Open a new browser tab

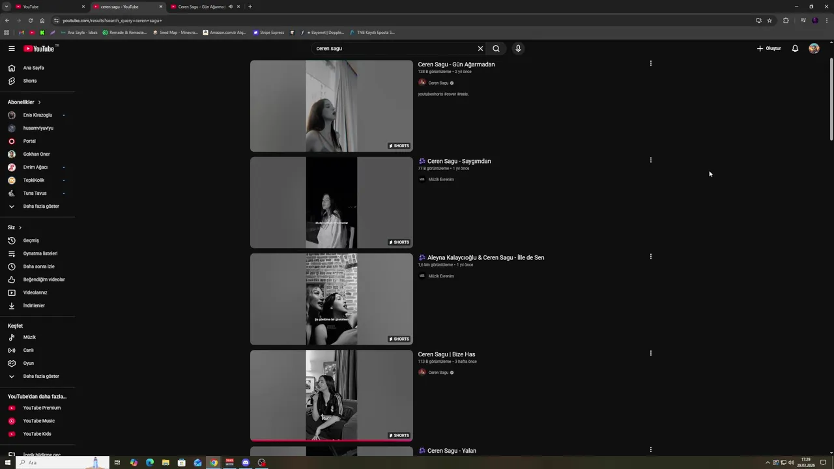pos(250,7)
